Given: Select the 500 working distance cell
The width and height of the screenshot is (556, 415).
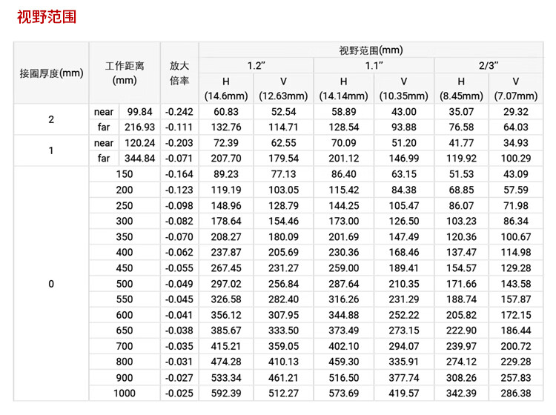Looking at the screenshot, I should (x=125, y=283).
